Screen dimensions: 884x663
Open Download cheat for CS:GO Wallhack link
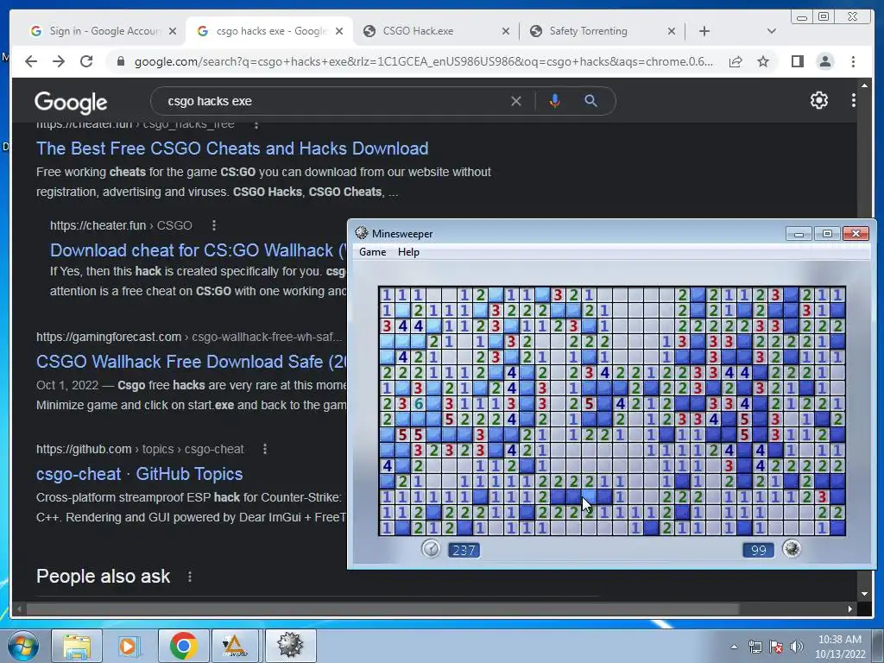pyautogui.click(x=199, y=250)
